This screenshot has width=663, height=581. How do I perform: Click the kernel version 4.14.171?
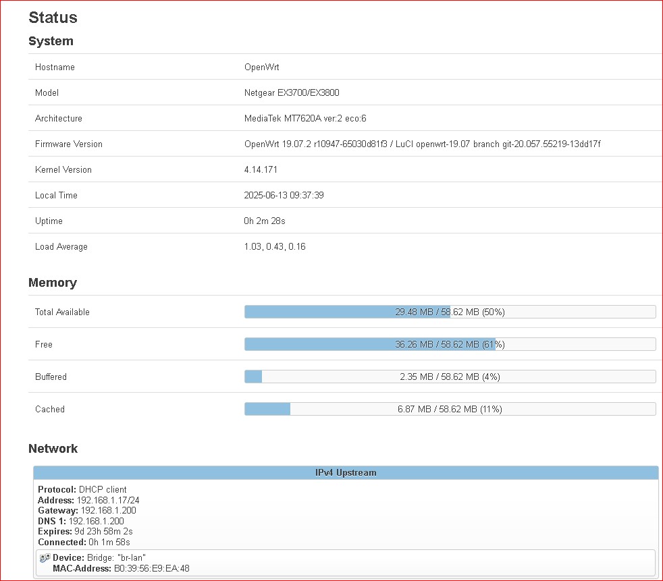click(x=261, y=170)
